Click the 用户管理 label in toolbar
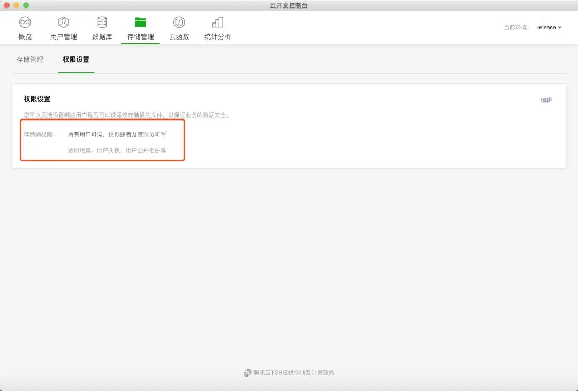This screenshot has width=578, height=391. [x=63, y=36]
